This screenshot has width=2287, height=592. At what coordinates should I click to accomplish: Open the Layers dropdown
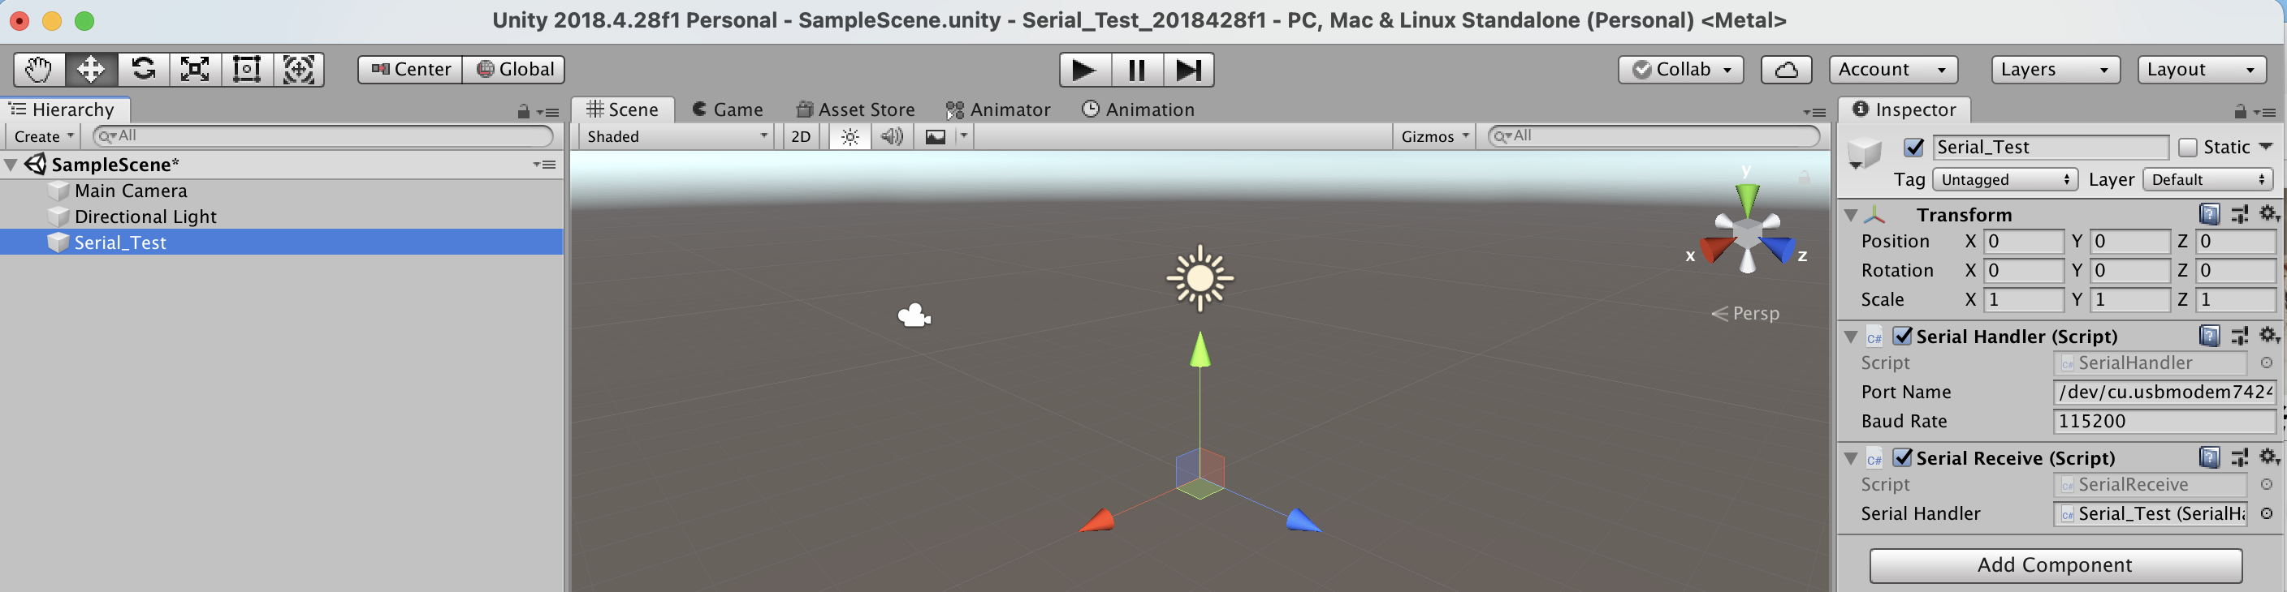click(2056, 69)
